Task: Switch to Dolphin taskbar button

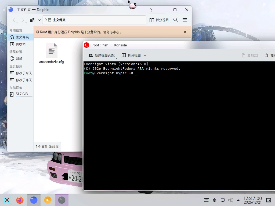Action: point(34,200)
